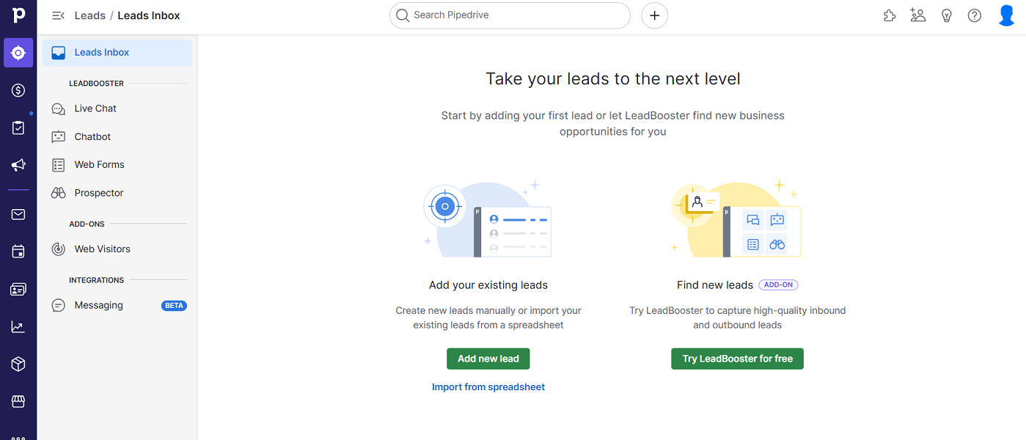Collapse the navigation menu icon
This screenshot has width=1026, height=440.
(x=58, y=15)
